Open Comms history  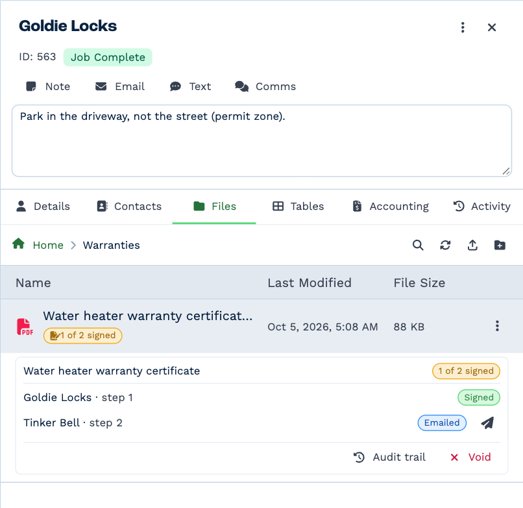pyautogui.click(x=265, y=87)
